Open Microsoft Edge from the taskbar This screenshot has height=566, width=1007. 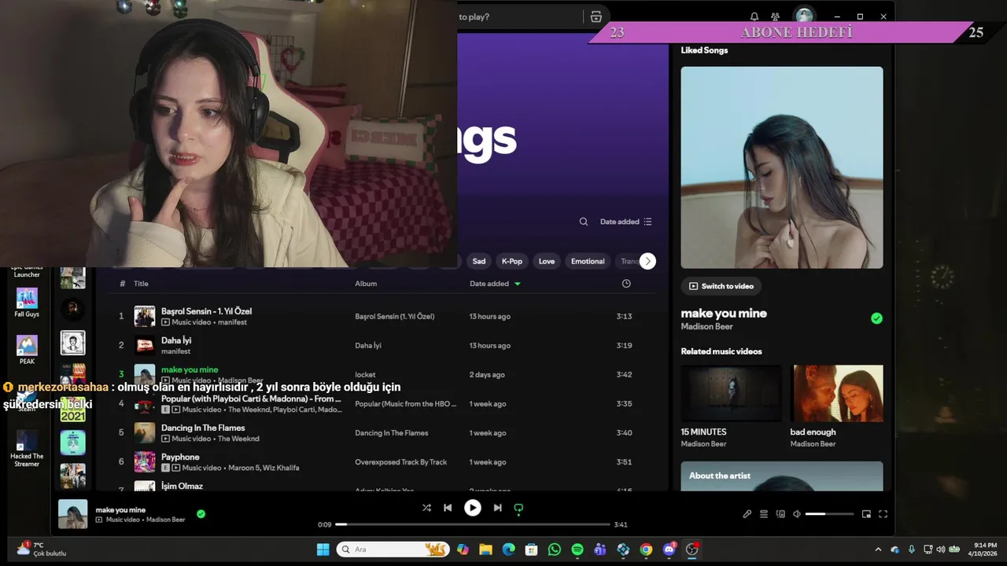508,549
